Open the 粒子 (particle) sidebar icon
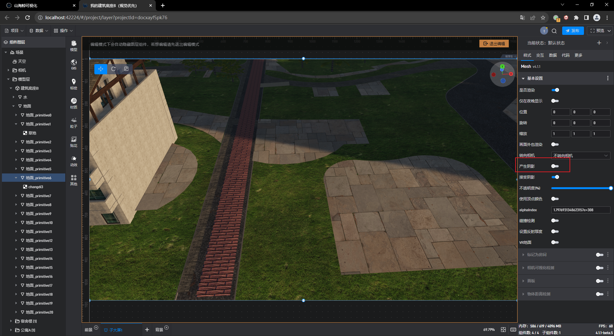The width and height of the screenshot is (614, 336). [74, 122]
